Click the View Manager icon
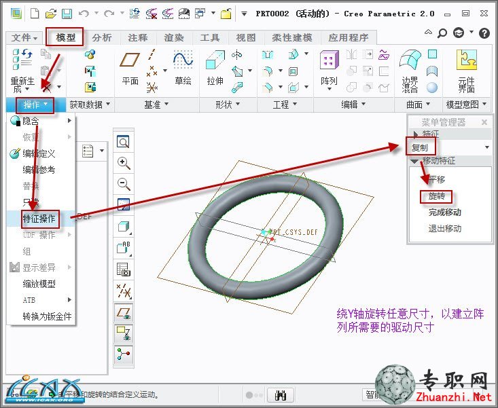 pos(123,270)
